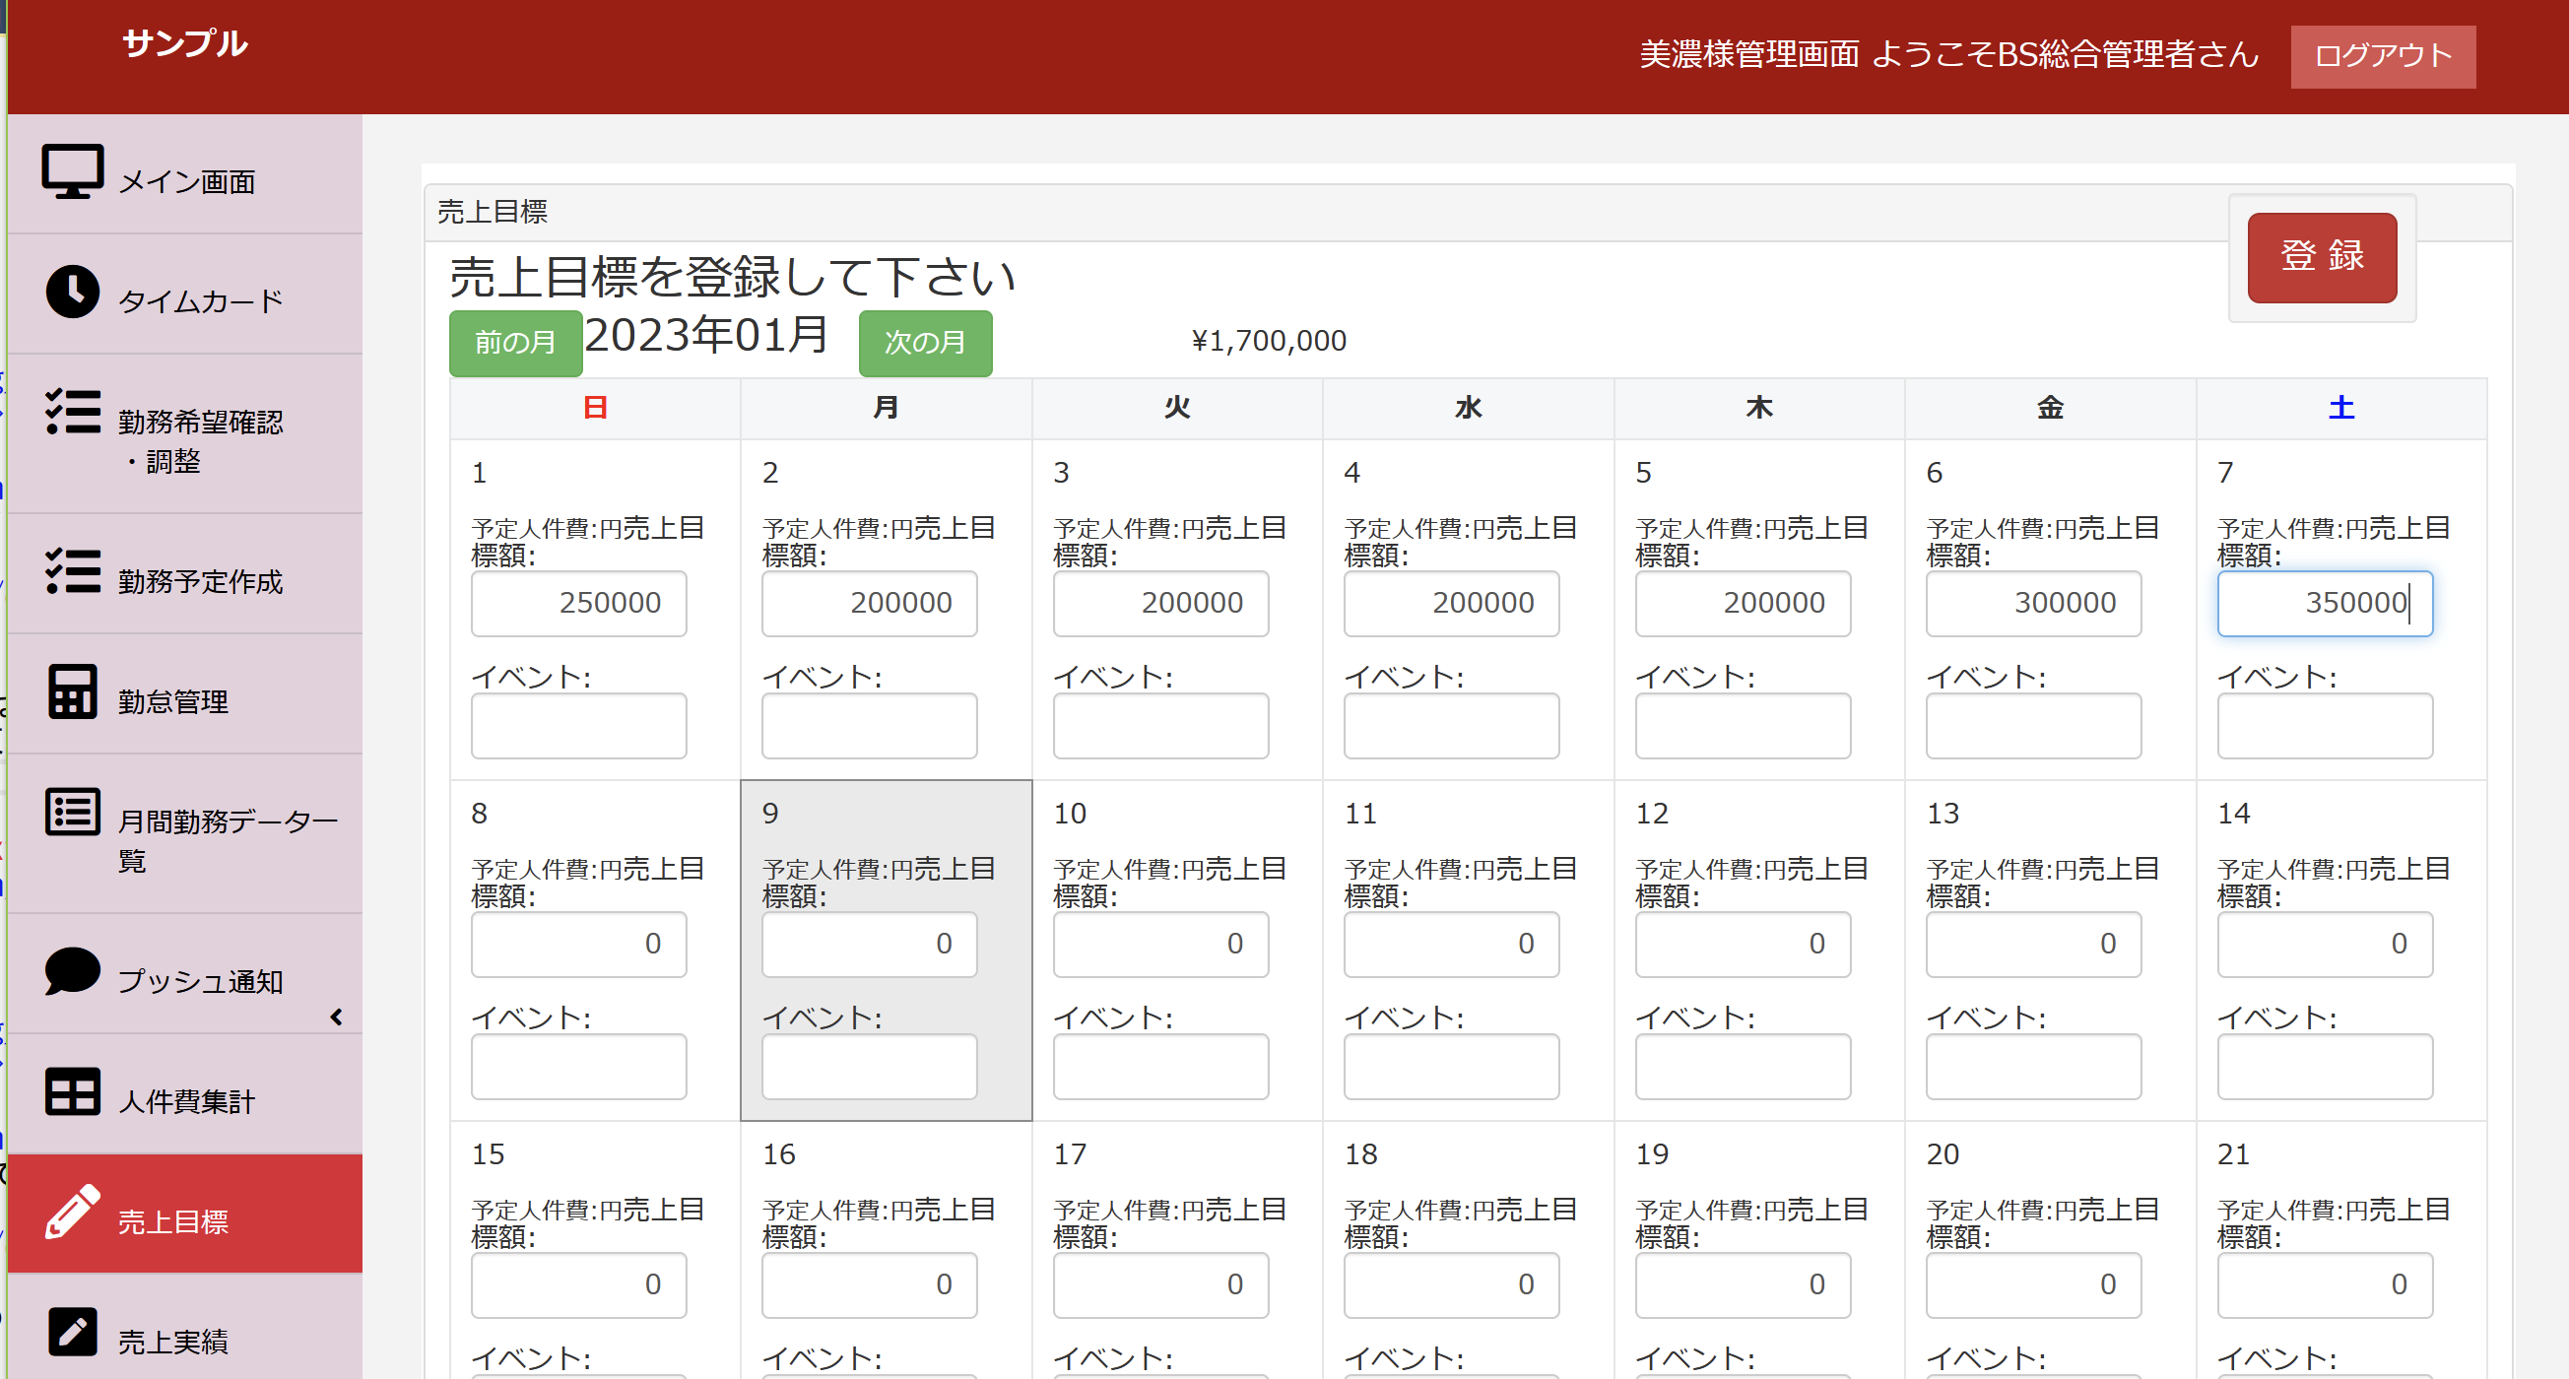Click the 金 Friday column header
This screenshot has width=2569, height=1379.
2051,408
